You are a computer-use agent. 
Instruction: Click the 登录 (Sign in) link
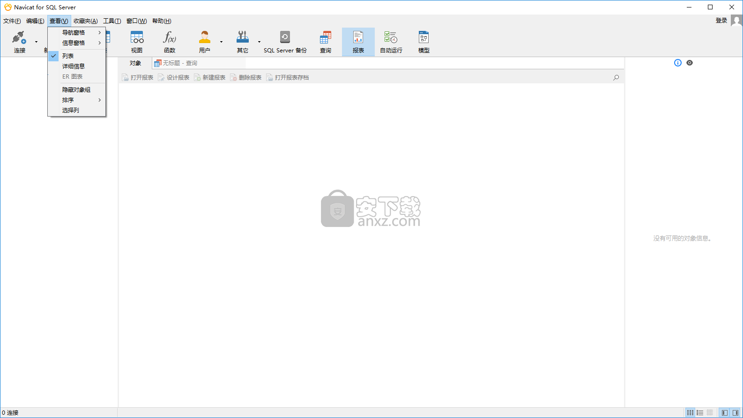[721, 21]
